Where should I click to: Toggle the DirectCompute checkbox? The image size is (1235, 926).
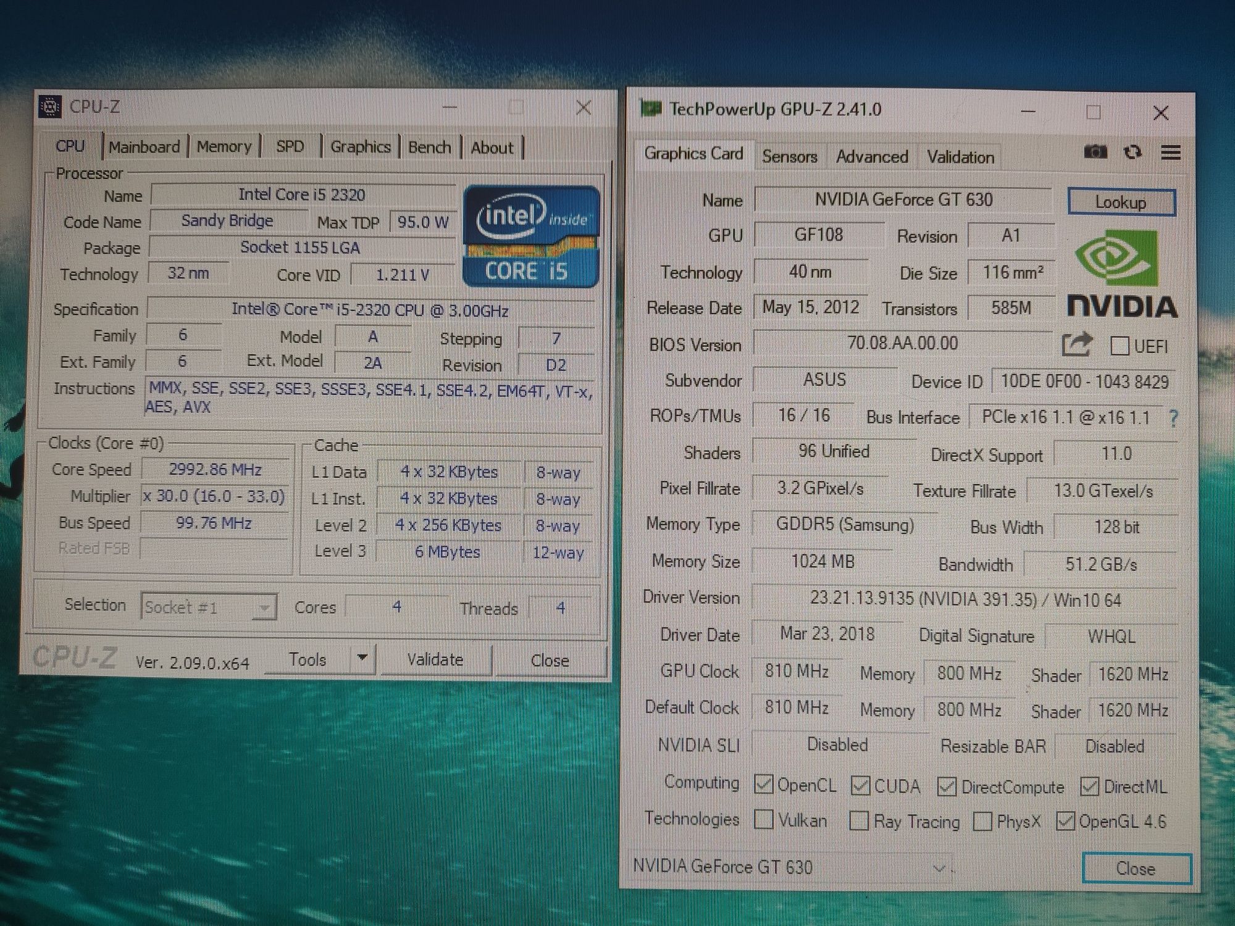pyautogui.click(x=947, y=786)
